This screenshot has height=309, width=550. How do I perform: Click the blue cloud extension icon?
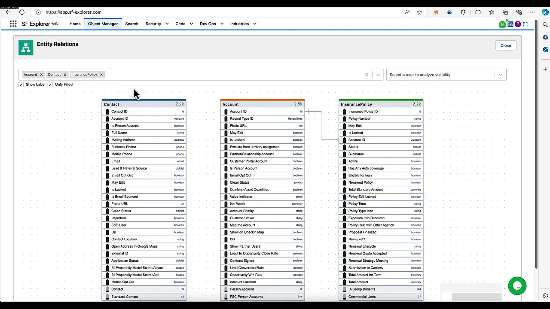(449, 12)
